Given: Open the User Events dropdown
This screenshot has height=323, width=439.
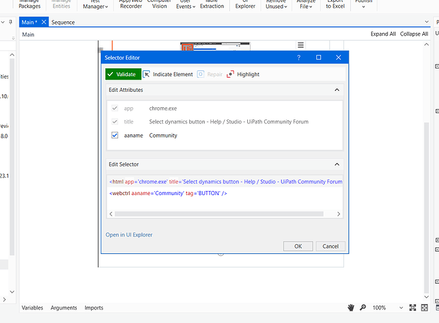Looking at the screenshot, I should click(185, 4).
